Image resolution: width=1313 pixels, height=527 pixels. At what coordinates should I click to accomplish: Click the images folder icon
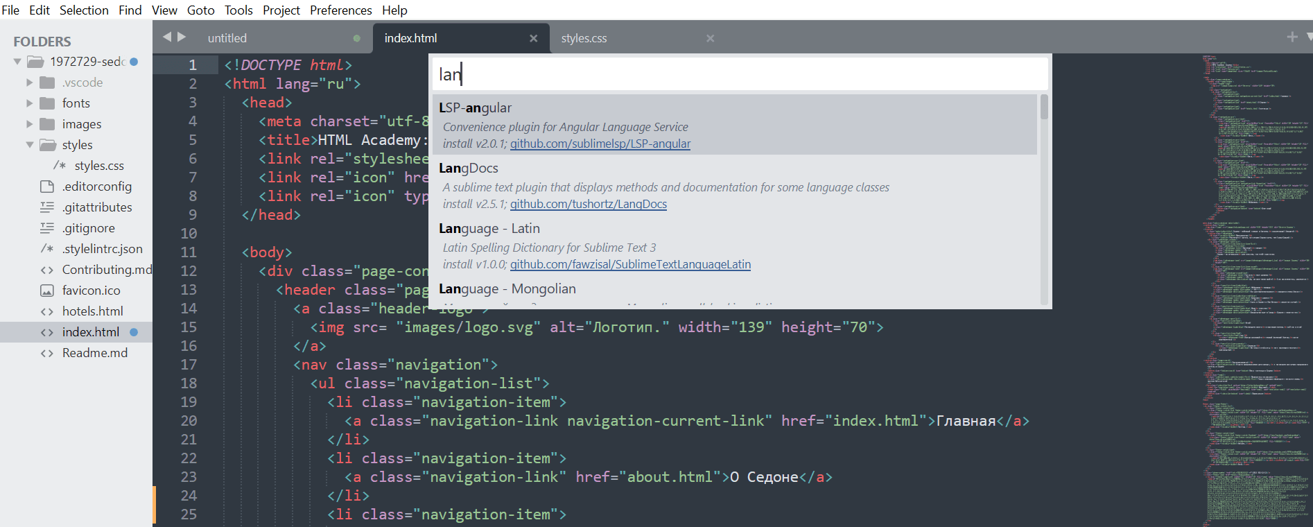(47, 124)
